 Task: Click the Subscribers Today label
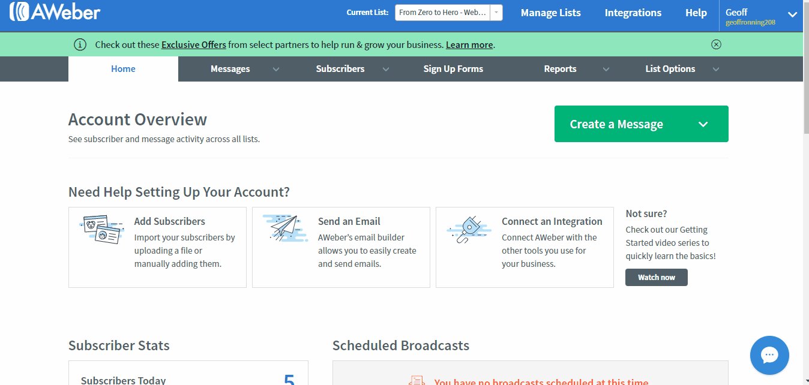(123, 380)
